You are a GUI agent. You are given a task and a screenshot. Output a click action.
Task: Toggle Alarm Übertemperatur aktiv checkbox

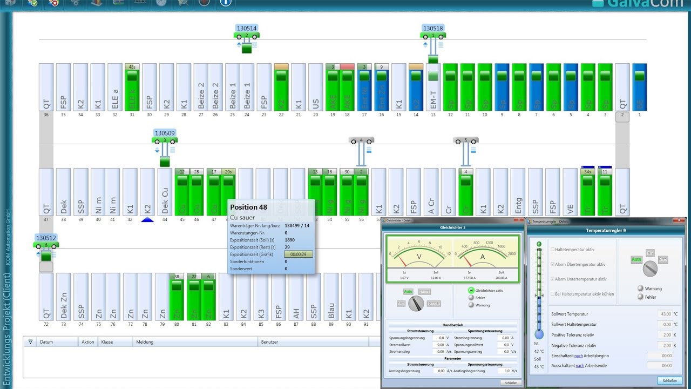pos(552,264)
